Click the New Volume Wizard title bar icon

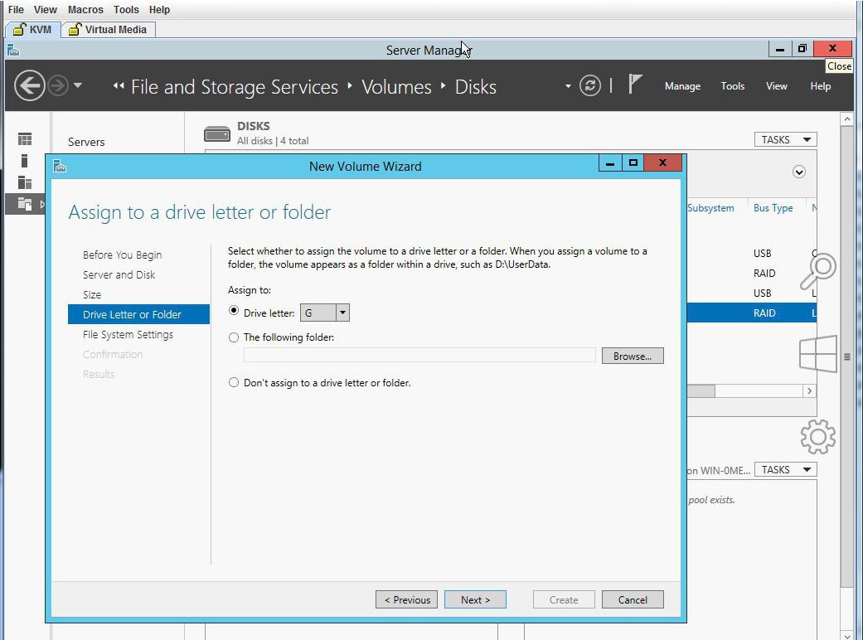point(60,166)
